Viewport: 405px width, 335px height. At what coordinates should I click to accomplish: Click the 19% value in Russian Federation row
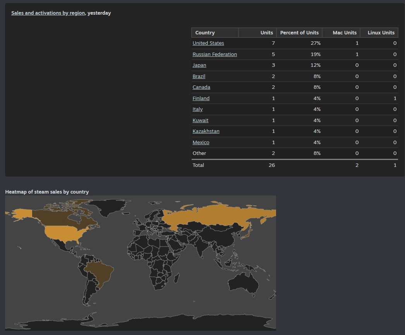coord(316,54)
